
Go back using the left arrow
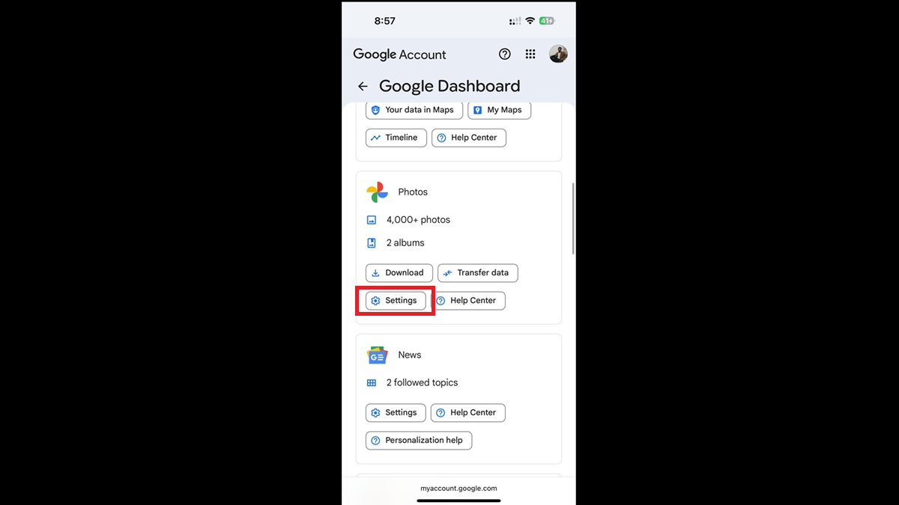coord(363,86)
